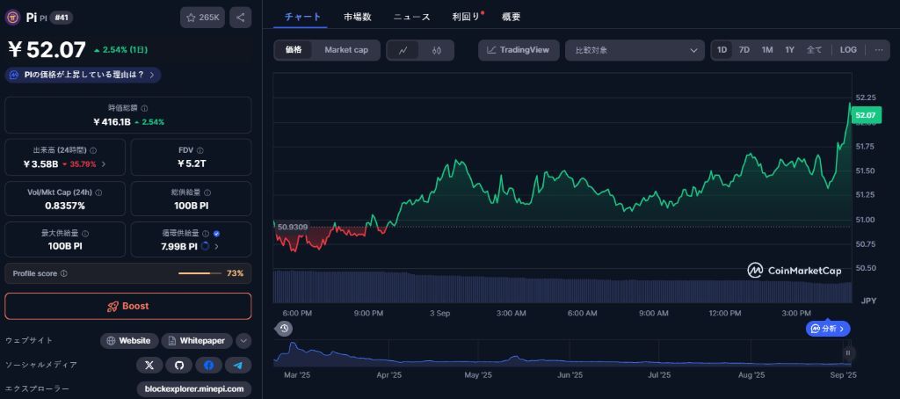
Task: Open the chart more-options ellipsis menu
Action: tap(879, 50)
